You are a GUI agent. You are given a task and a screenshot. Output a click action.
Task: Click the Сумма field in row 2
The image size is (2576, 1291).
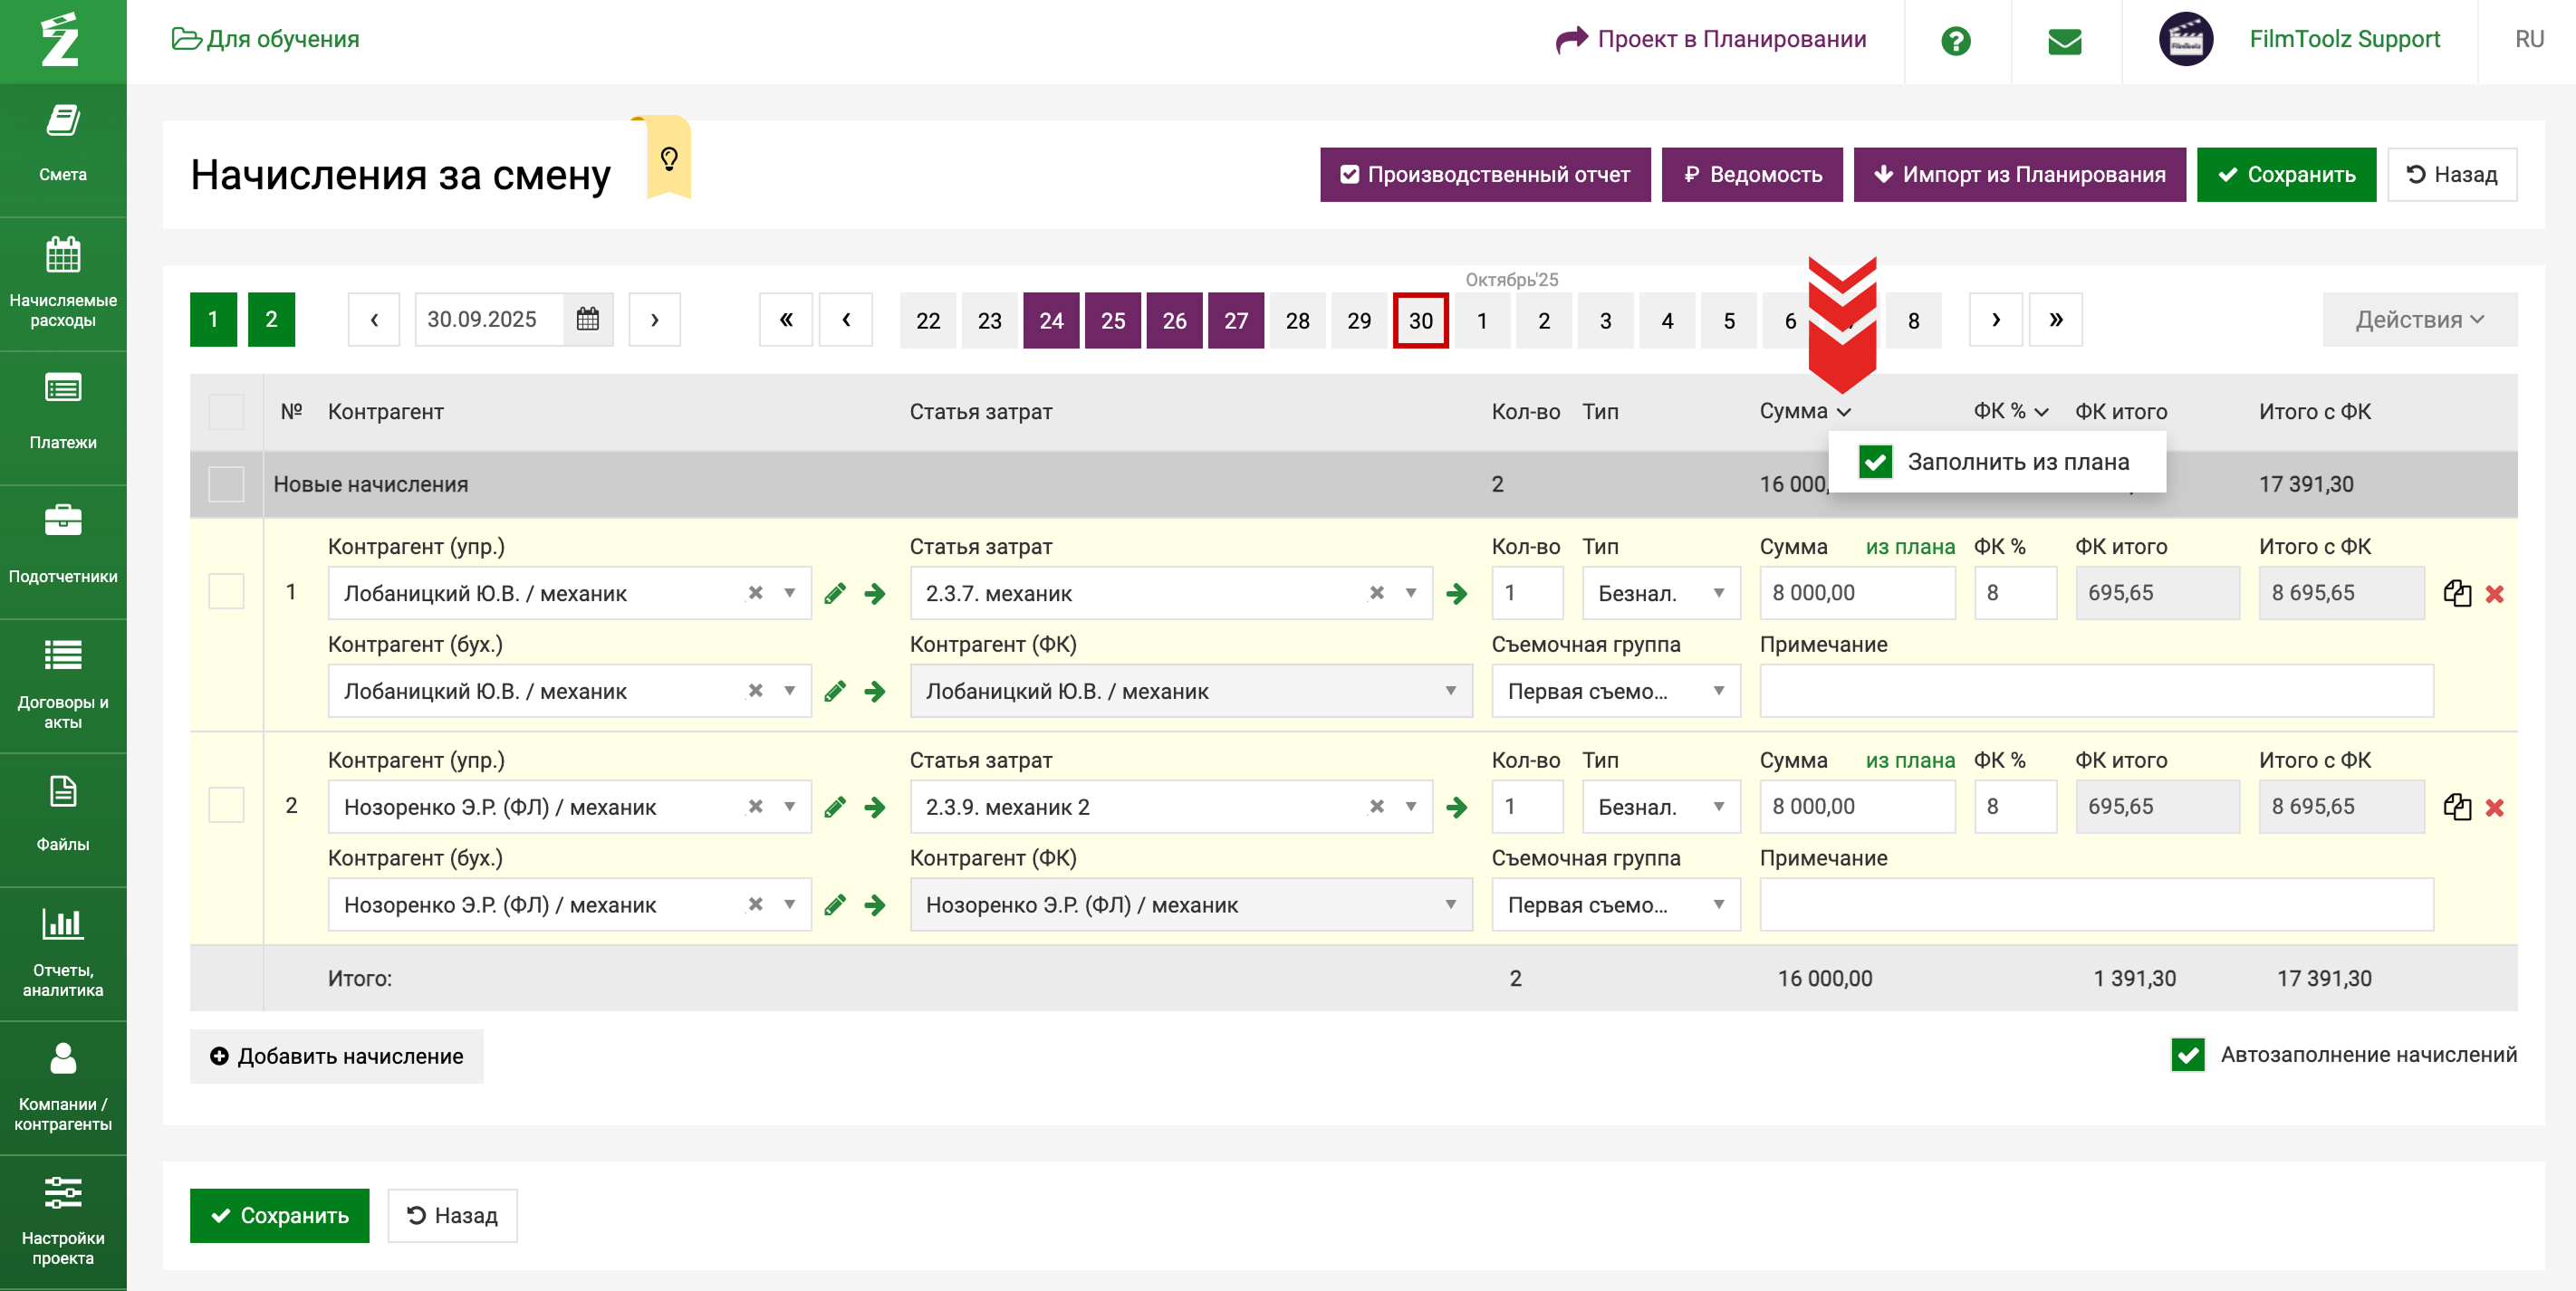(x=1856, y=807)
